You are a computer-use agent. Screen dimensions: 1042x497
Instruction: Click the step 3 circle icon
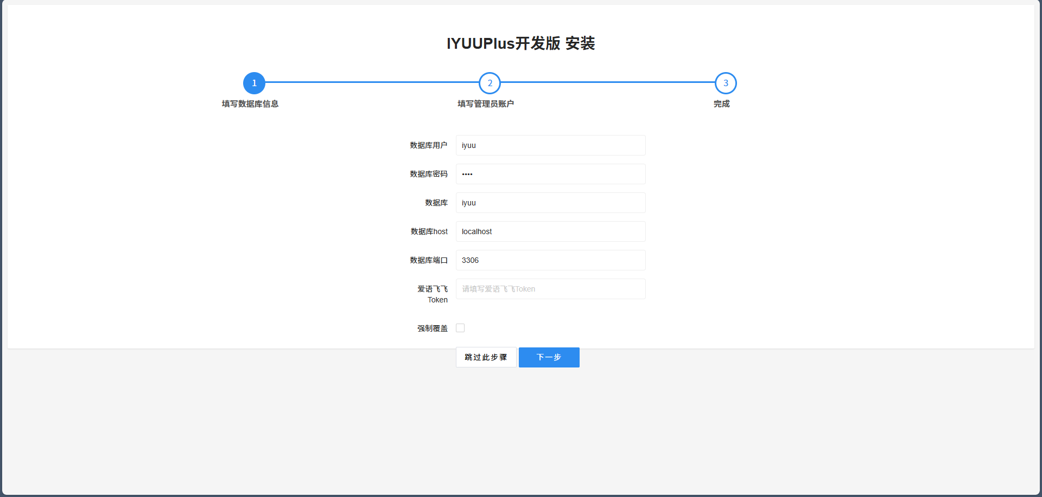[x=725, y=83]
